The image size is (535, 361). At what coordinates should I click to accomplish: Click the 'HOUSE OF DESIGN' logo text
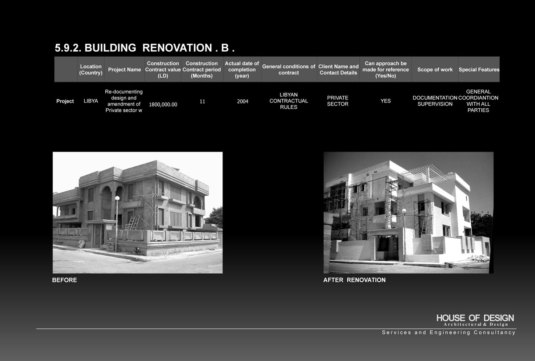pos(475,318)
